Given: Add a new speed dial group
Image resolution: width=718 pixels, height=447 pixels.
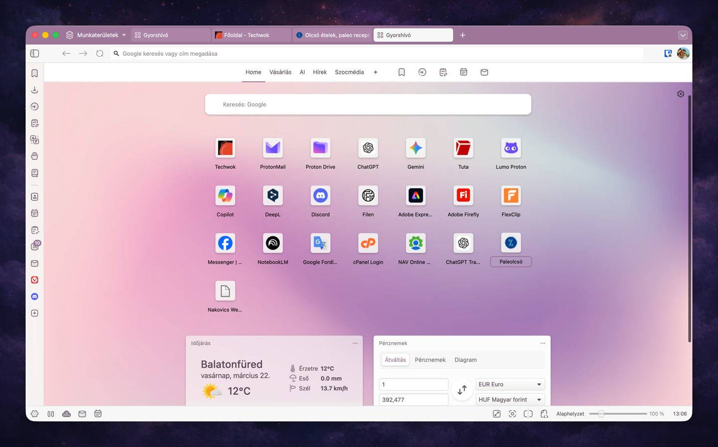Looking at the screenshot, I should coord(375,72).
